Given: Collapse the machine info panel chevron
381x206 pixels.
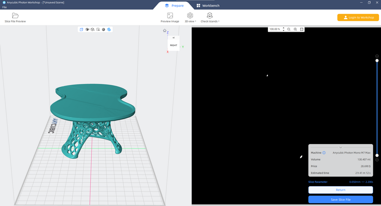Looking at the screenshot, I should pyautogui.click(x=341, y=147).
